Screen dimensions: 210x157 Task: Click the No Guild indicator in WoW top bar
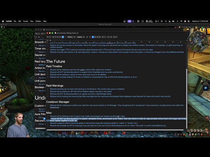pos(205,27)
